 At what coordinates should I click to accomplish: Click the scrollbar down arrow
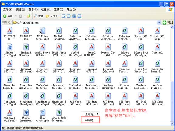click(x=172, y=123)
